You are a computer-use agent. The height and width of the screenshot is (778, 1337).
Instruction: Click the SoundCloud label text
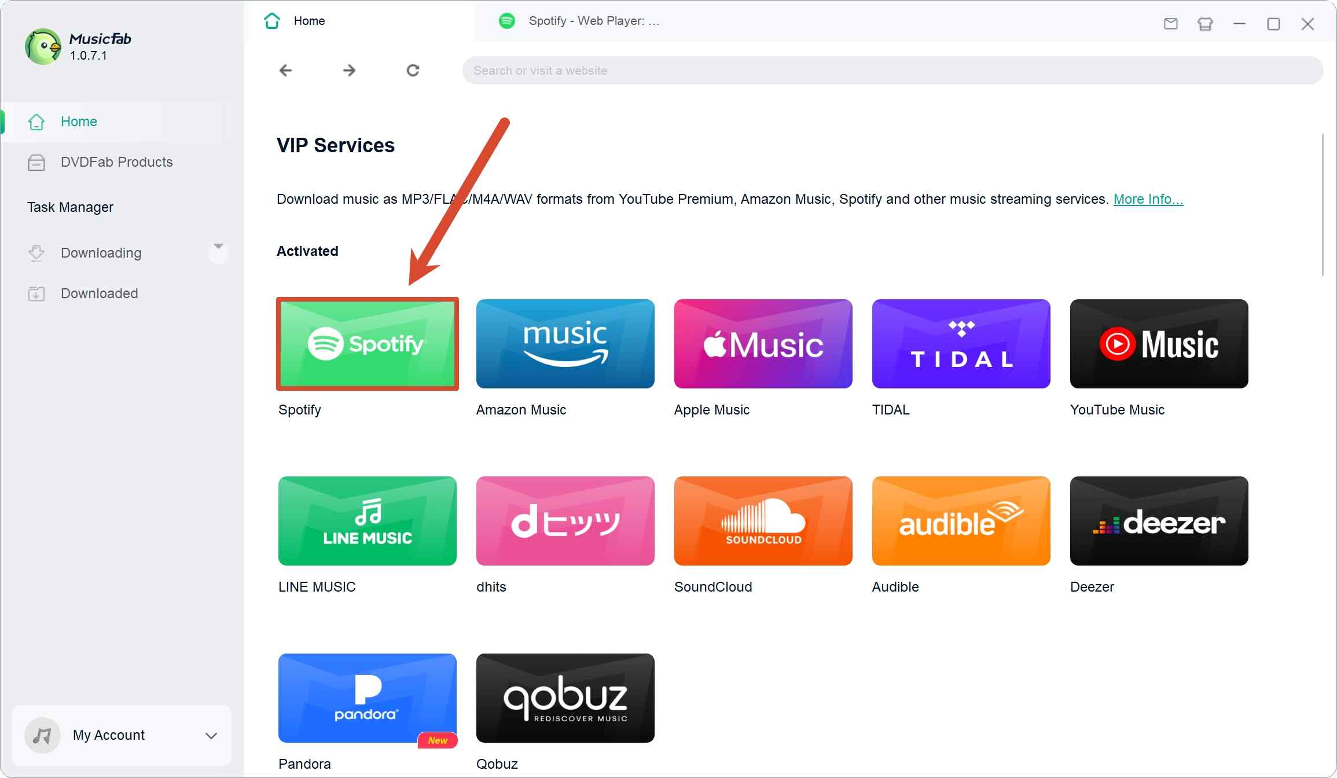pyautogui.click(x=713, y=587)
